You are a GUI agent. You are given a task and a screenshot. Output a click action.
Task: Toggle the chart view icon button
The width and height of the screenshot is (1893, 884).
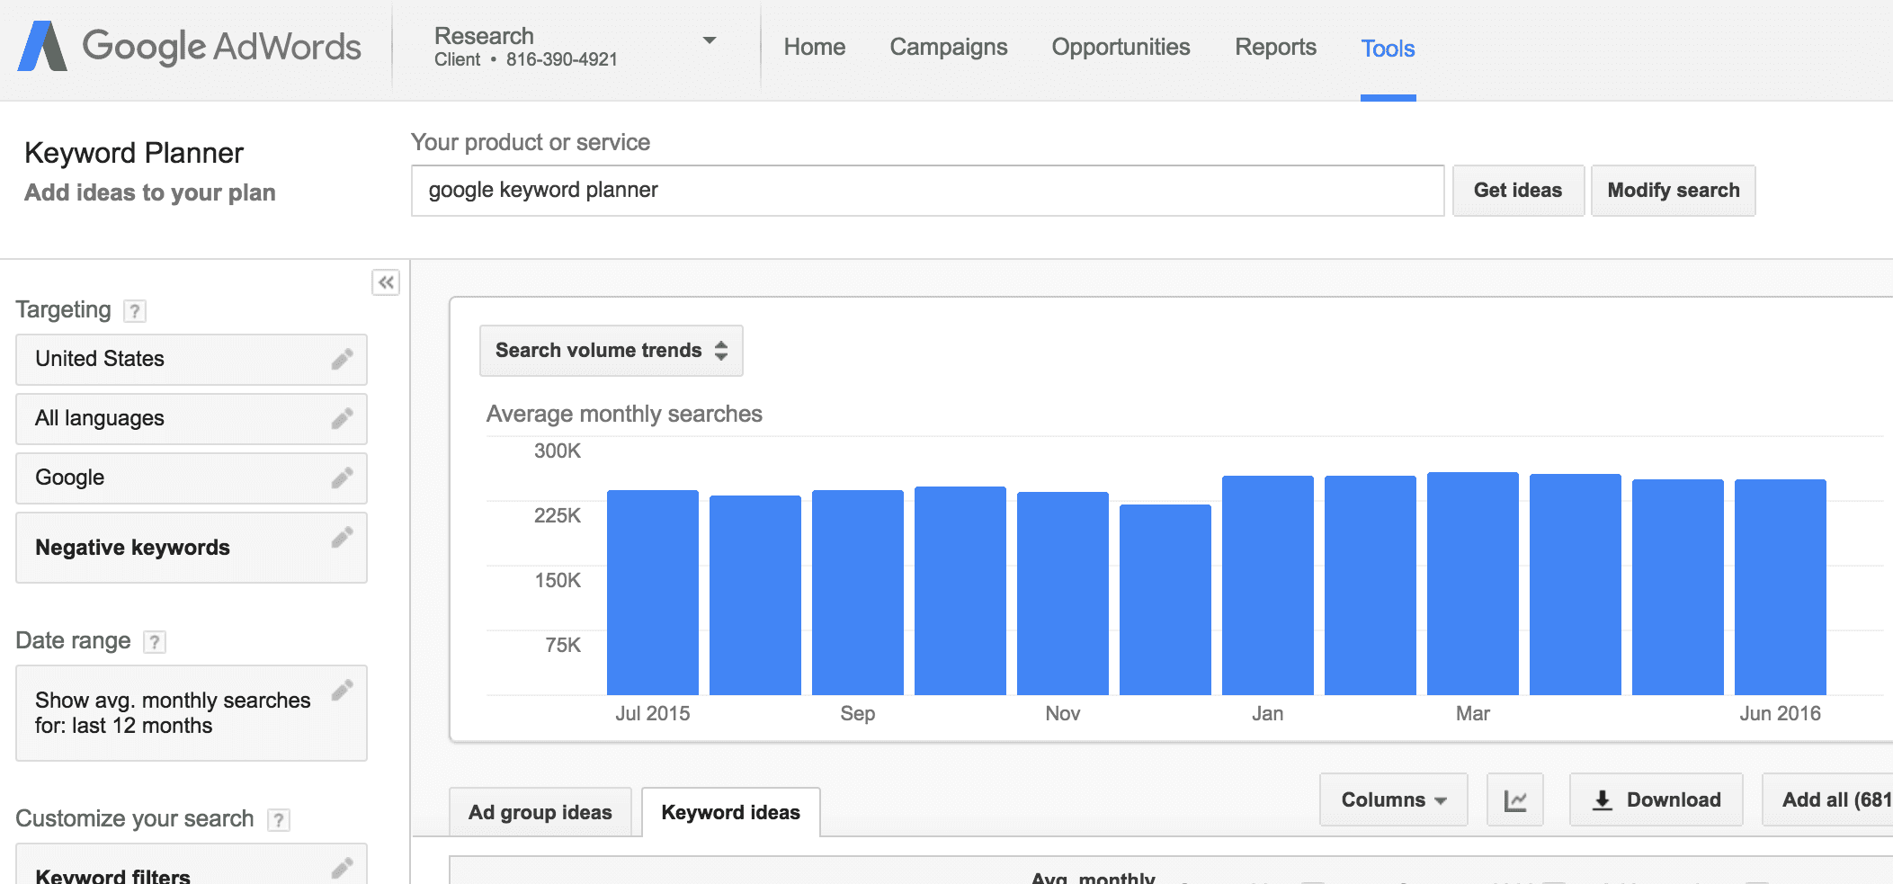(1514, 799)
